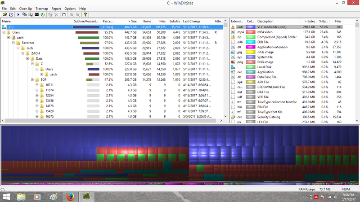
Task: Open the Edit menu
Action: click(13, 9)
